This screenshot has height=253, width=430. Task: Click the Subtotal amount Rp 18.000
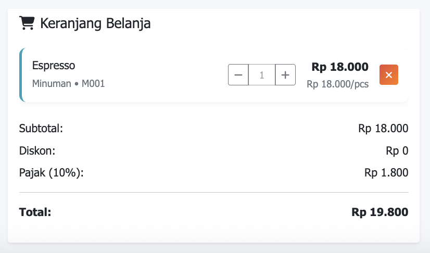[383, 129]
